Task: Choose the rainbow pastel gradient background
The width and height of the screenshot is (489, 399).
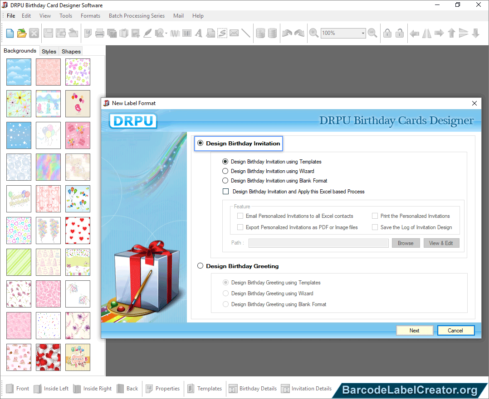Action: (x=48, y=167)
